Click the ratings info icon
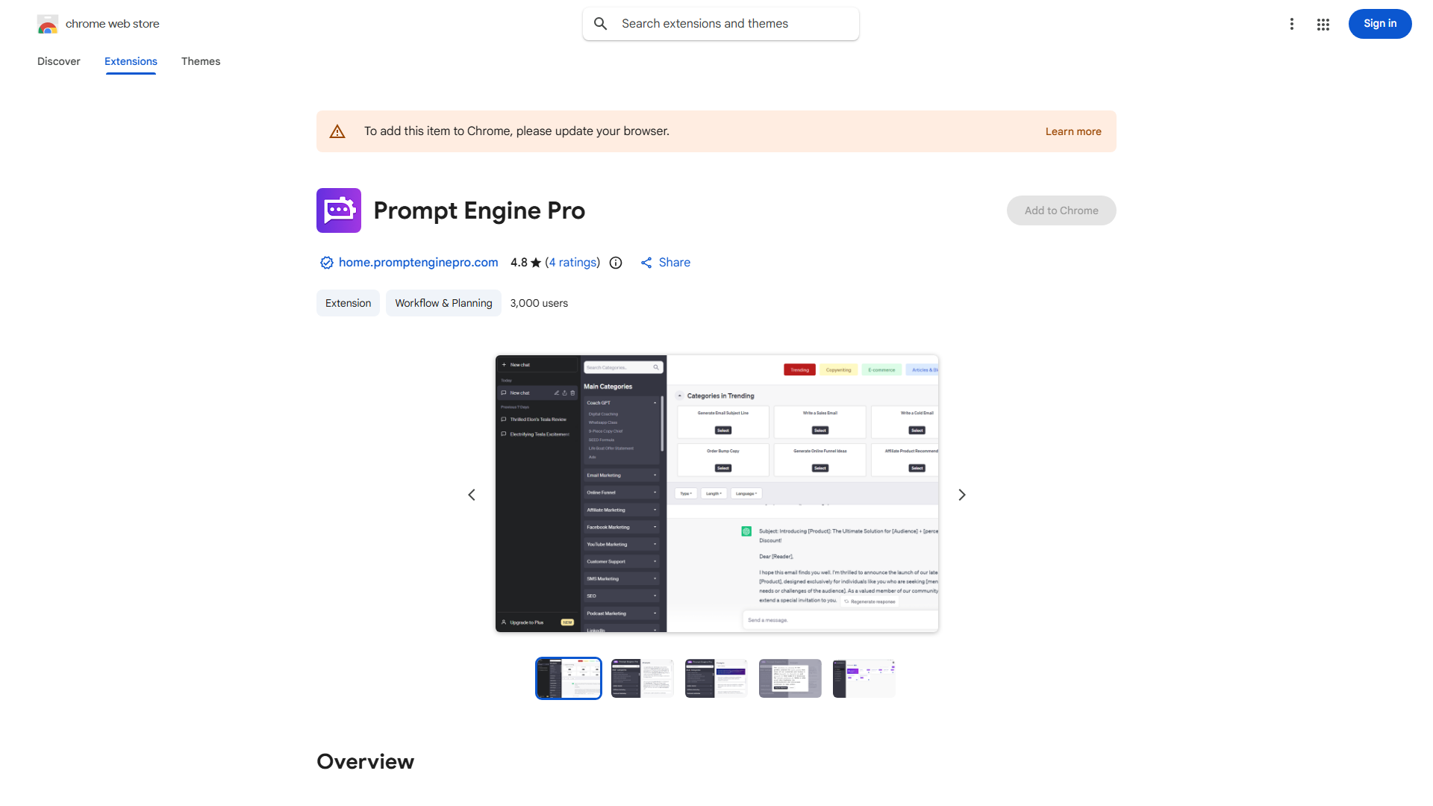 point(615,263)
